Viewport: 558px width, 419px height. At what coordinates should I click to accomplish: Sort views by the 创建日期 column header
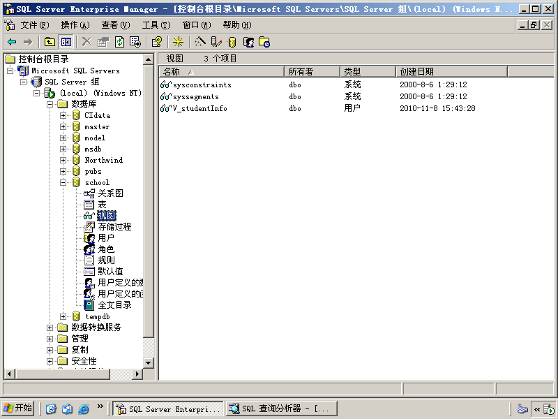point(451,72)
